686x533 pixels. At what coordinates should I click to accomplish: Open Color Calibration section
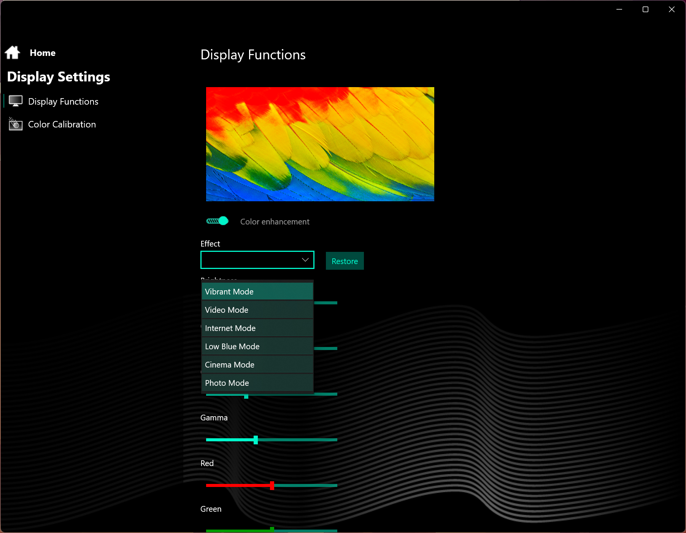pyautogui.click(x=62, y=124)
